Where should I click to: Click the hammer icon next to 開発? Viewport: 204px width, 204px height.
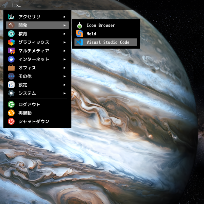click(x=11, y=25)
